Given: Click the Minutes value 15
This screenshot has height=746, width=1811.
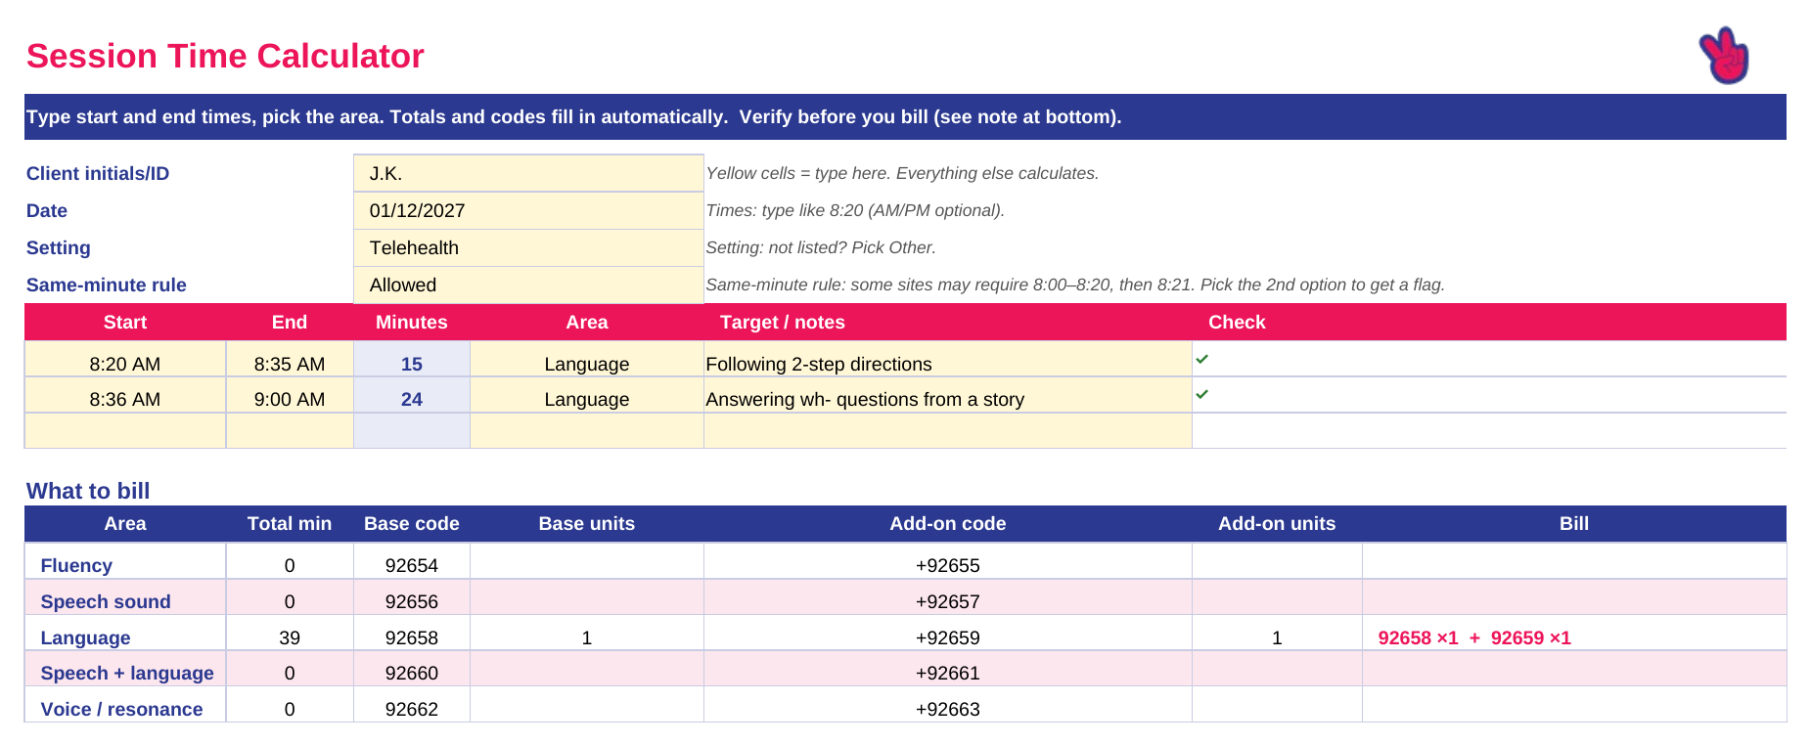Looking at the screenshot, I should point(412,364).
